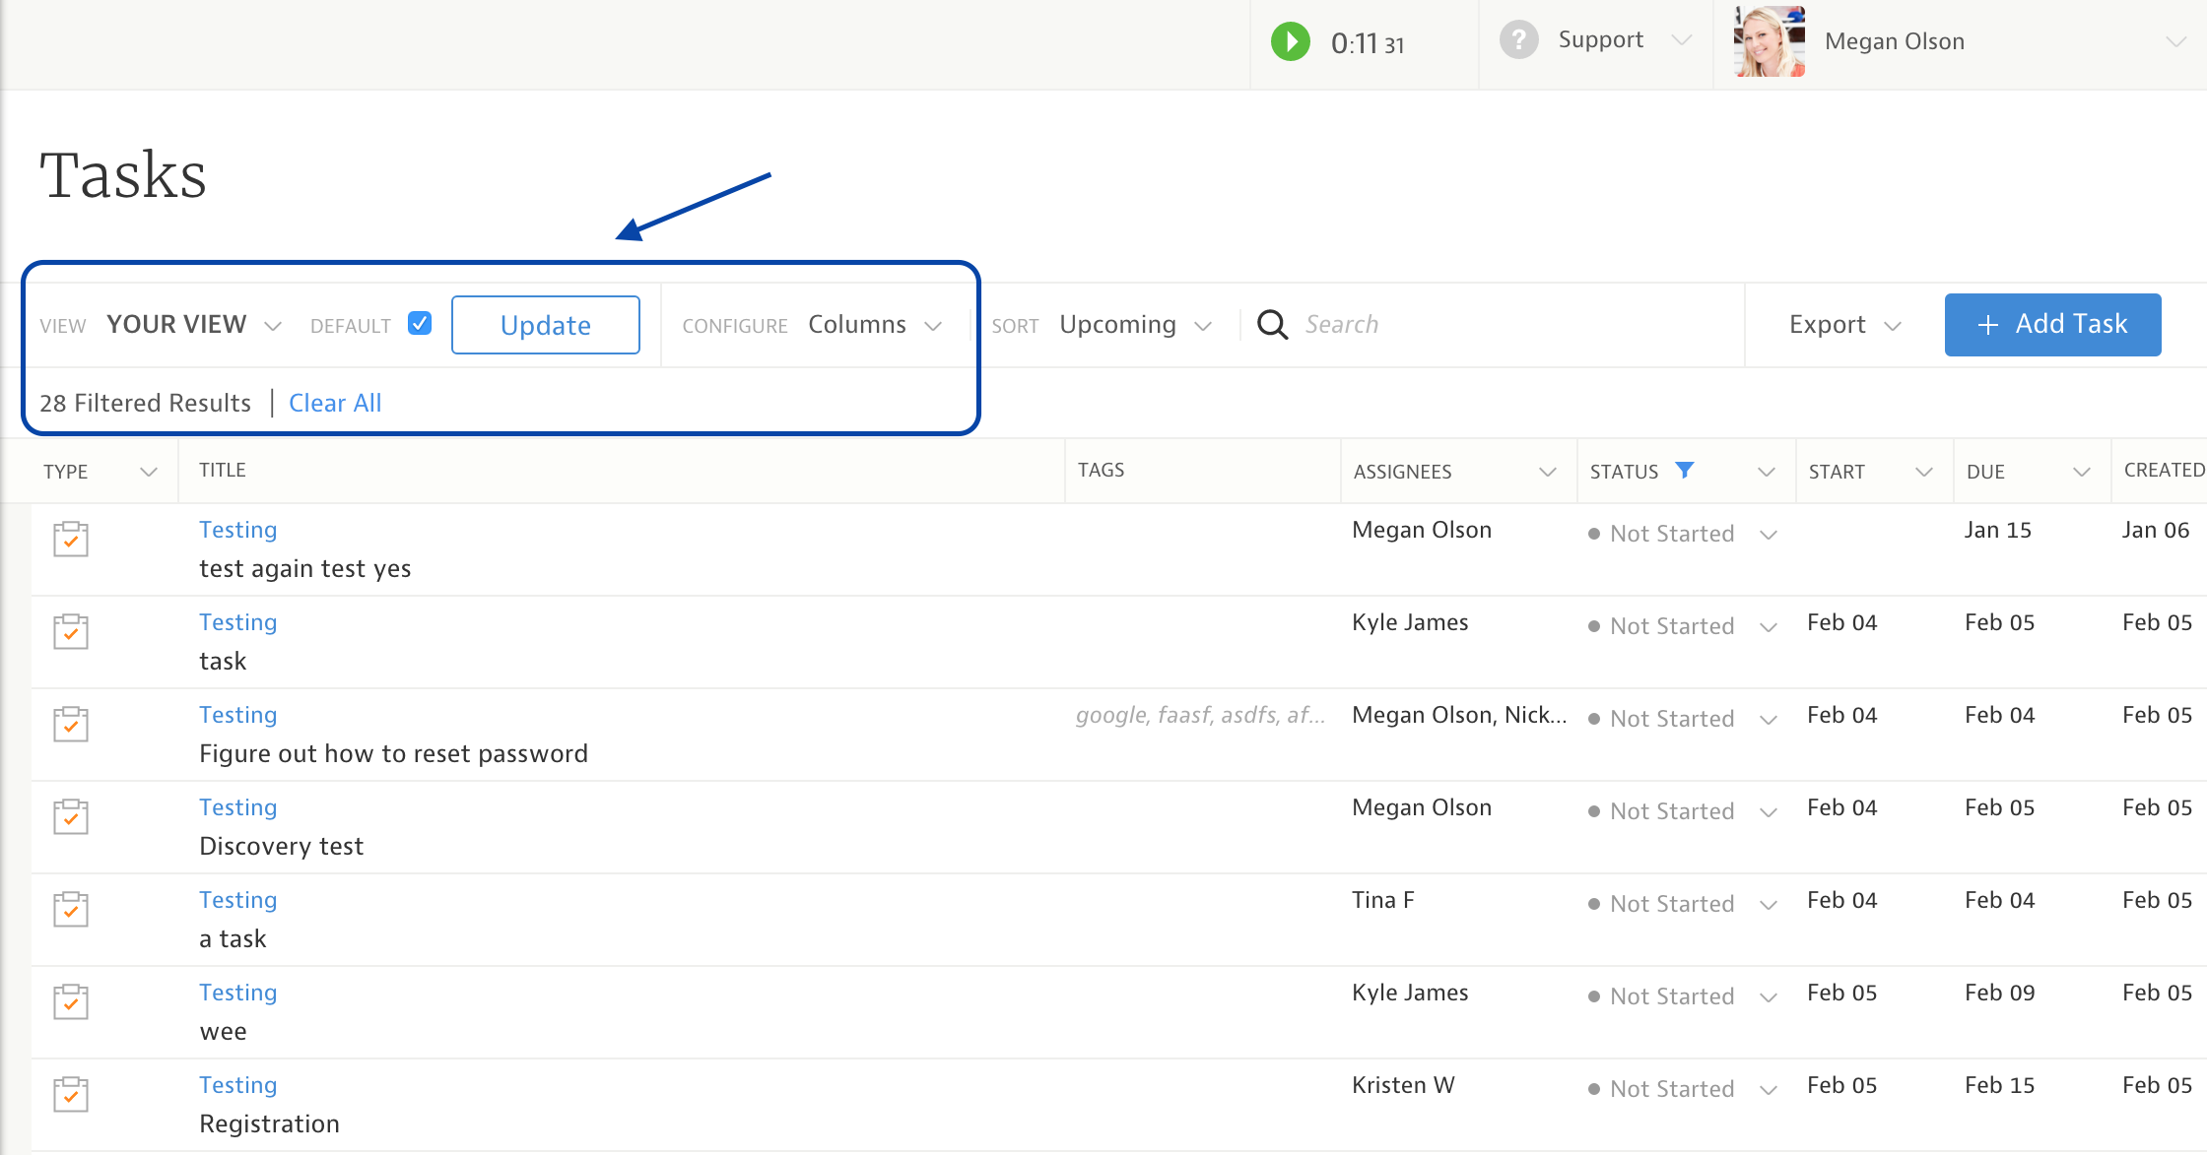The image size is (2207, 1155).
Task: Click task type icon for 'Registration' row
Action: pyautogui.click(x=71, y=1094)
